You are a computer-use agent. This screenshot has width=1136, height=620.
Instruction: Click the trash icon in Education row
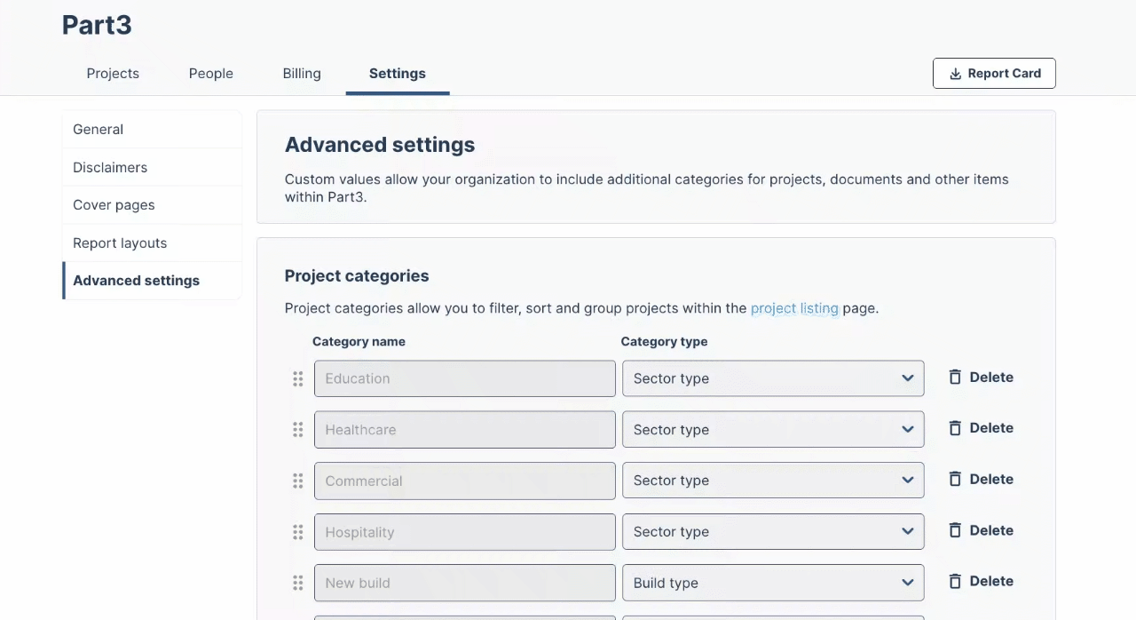point(955,378)
